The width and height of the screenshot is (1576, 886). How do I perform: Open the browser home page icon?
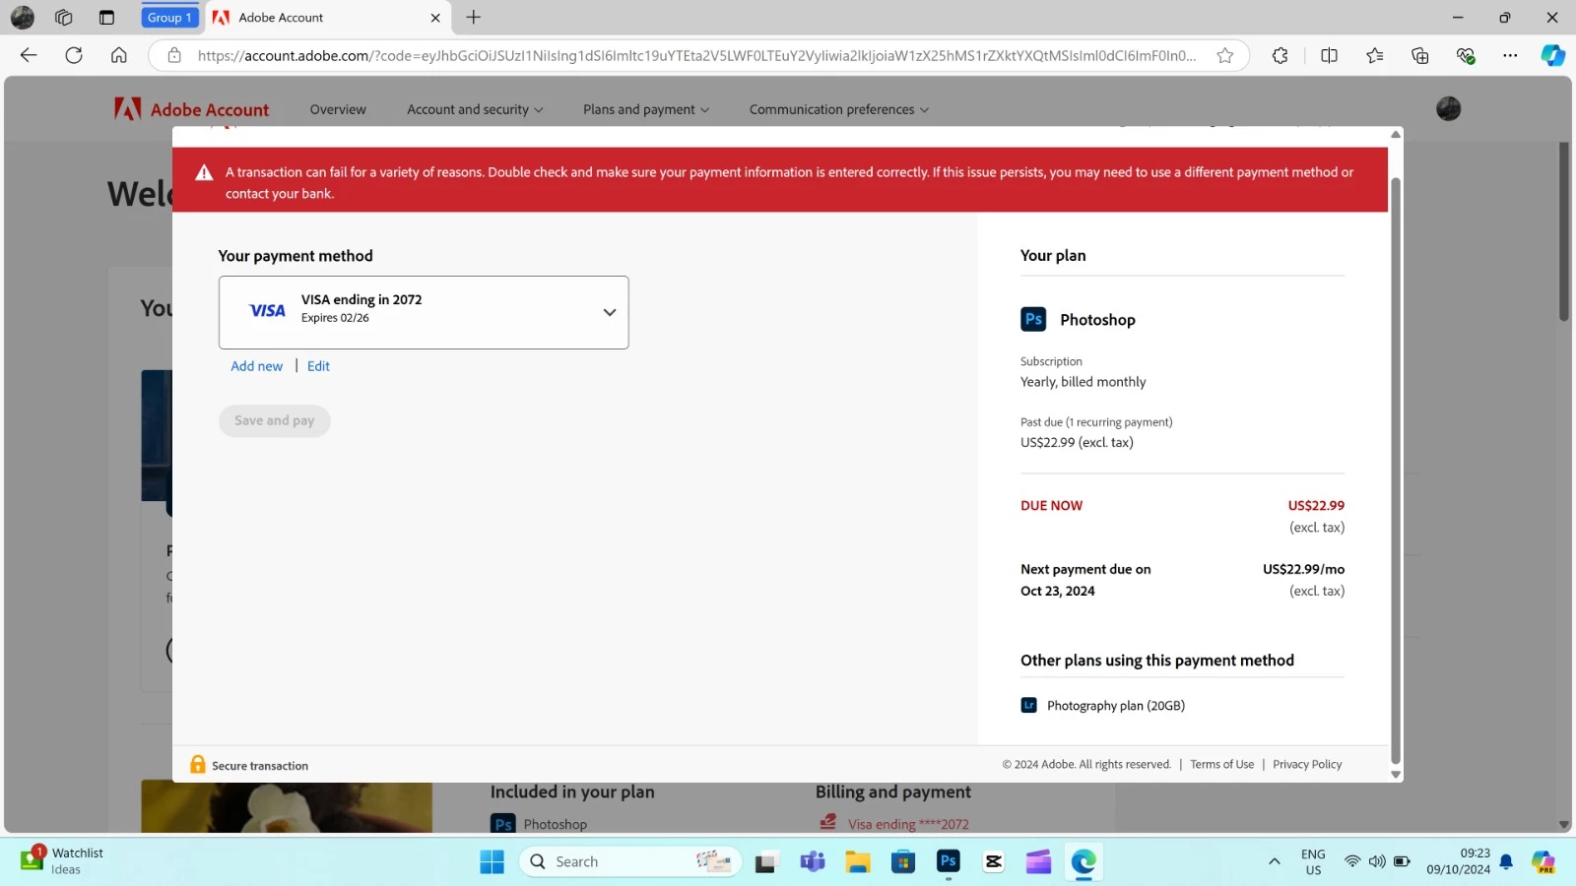pos(119,55)
